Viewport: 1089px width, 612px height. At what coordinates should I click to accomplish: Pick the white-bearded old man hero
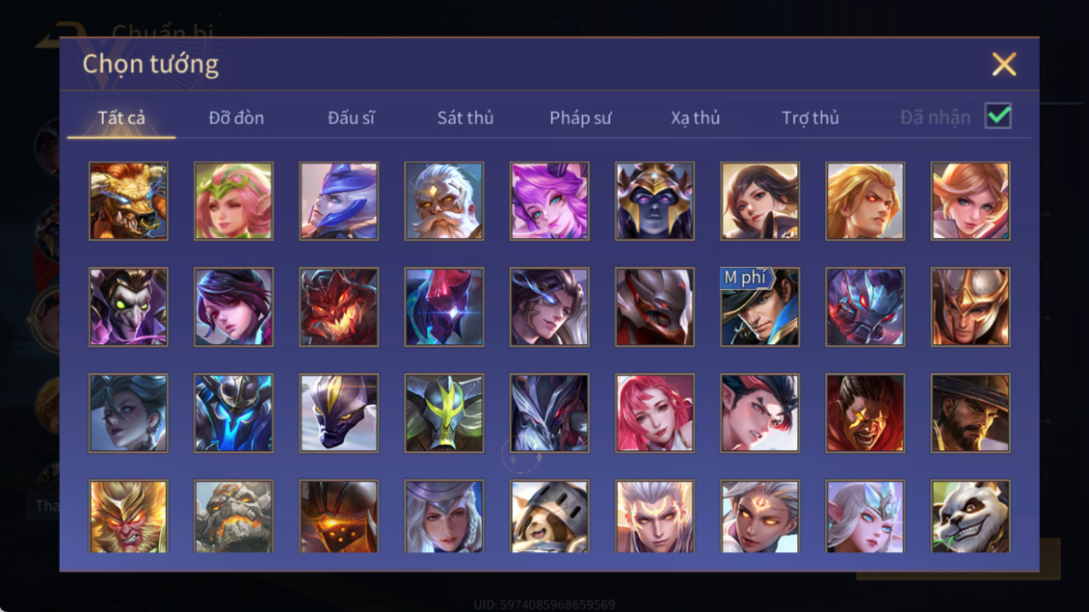[444, 201]
